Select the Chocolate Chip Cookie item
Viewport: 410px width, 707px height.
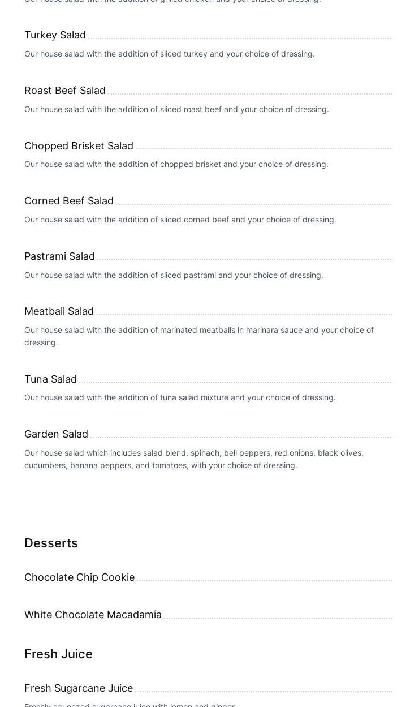pyautogui.click(x=80, y=577)
